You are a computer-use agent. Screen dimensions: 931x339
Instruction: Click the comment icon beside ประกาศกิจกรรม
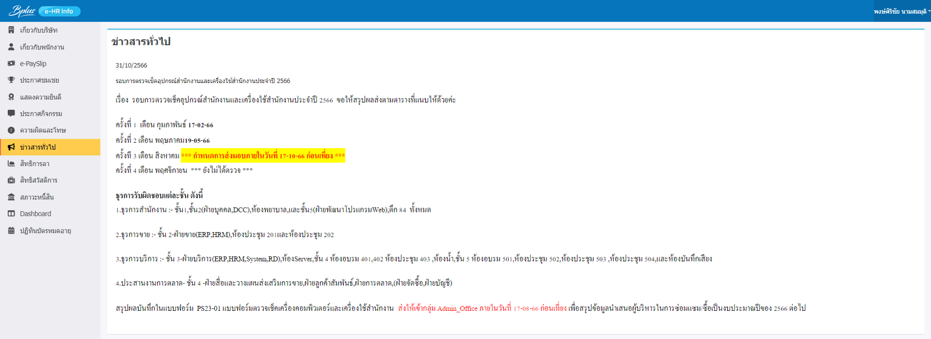pos(11,114)
